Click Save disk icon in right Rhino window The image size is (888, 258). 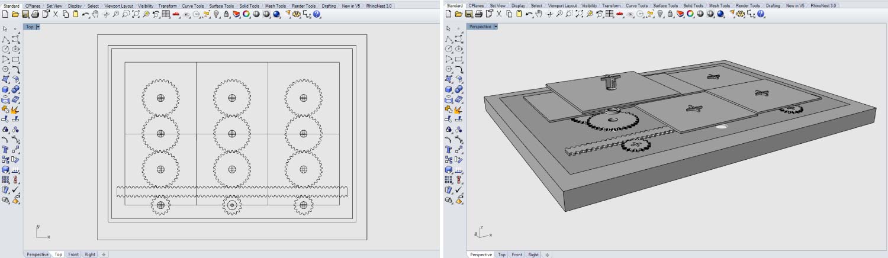(x=468, y=14)
